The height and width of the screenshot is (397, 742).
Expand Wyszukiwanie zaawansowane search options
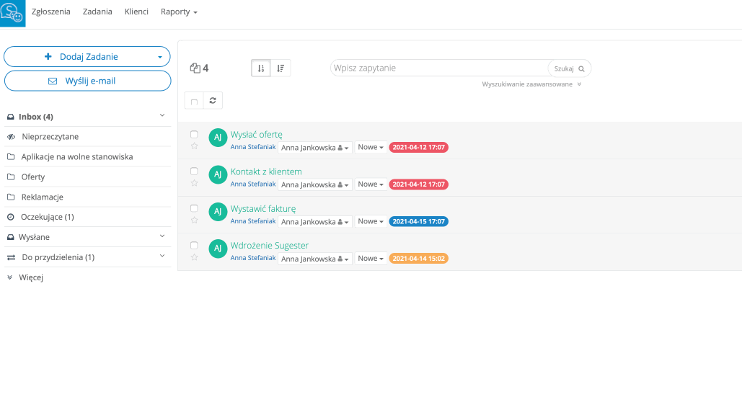click(531, 84)
